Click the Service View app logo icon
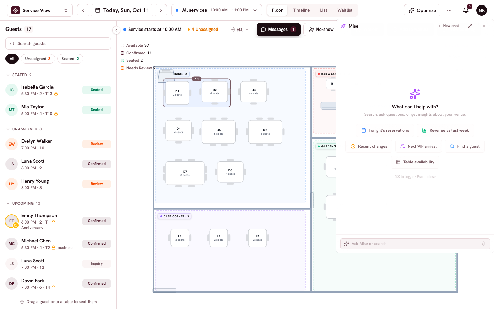The width and height of the screenshot is (494, 309). (15, 10)
